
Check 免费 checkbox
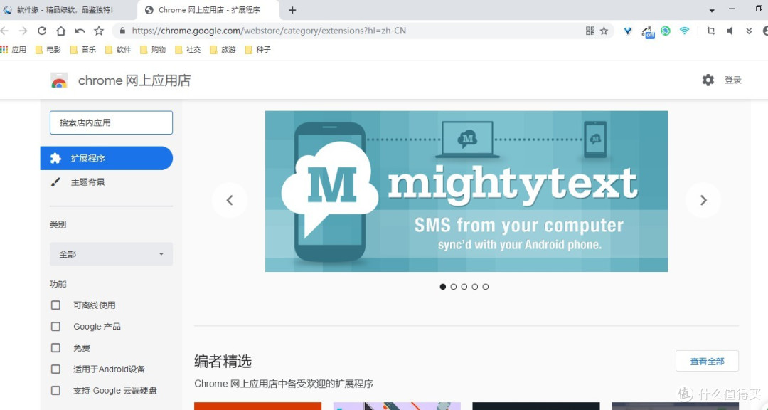coord(56,347)
